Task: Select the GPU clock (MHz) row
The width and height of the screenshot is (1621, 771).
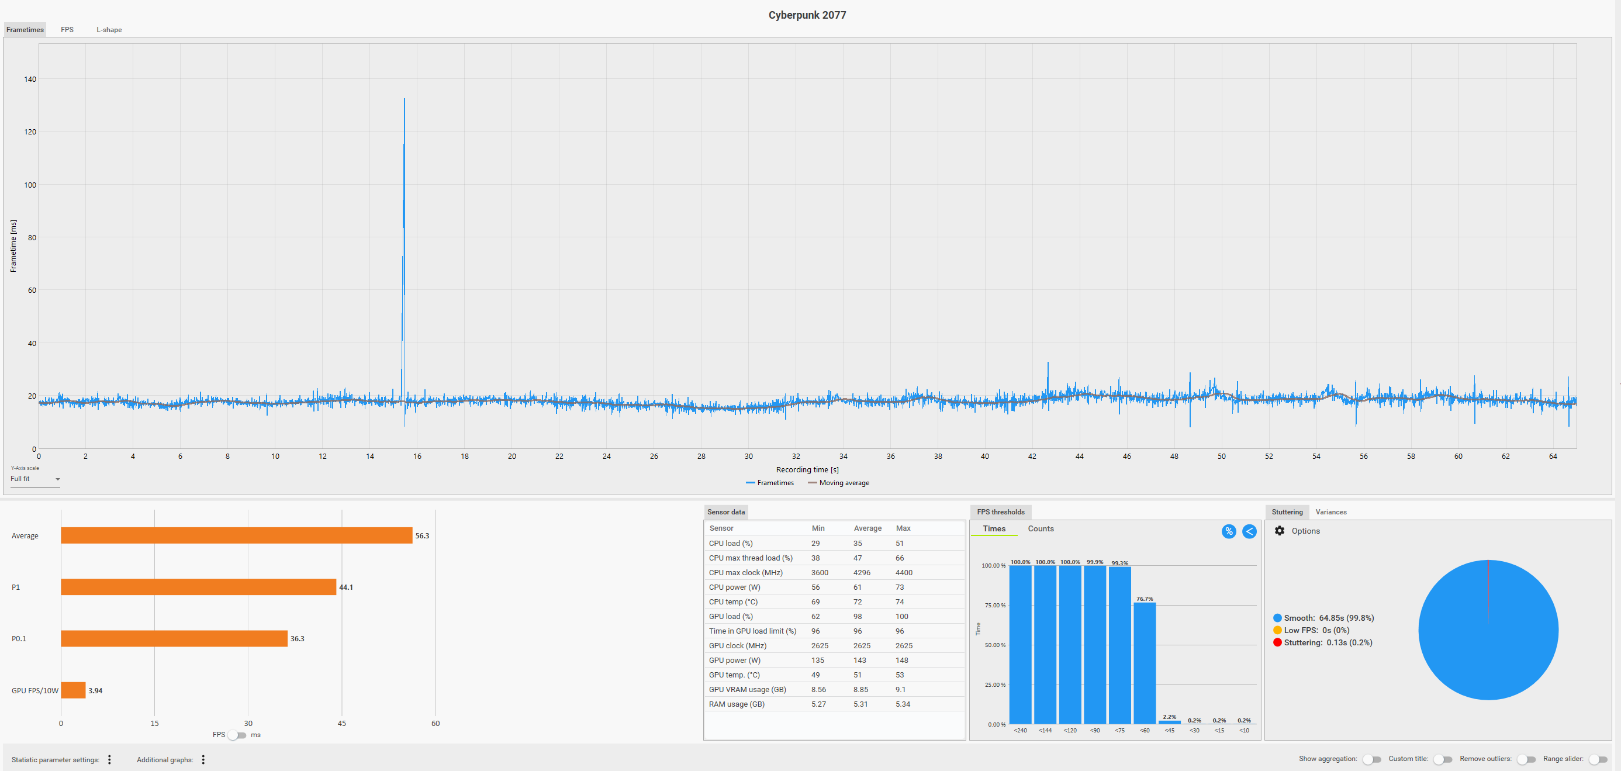Action: tap(834, 646)
